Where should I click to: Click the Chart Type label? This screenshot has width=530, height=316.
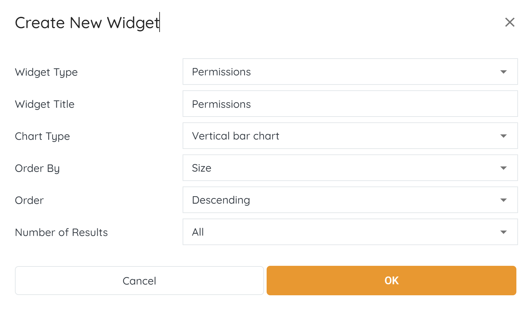click(x=42, y=136)
